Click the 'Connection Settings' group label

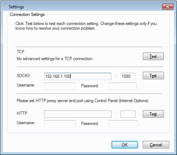pos(27,14)
